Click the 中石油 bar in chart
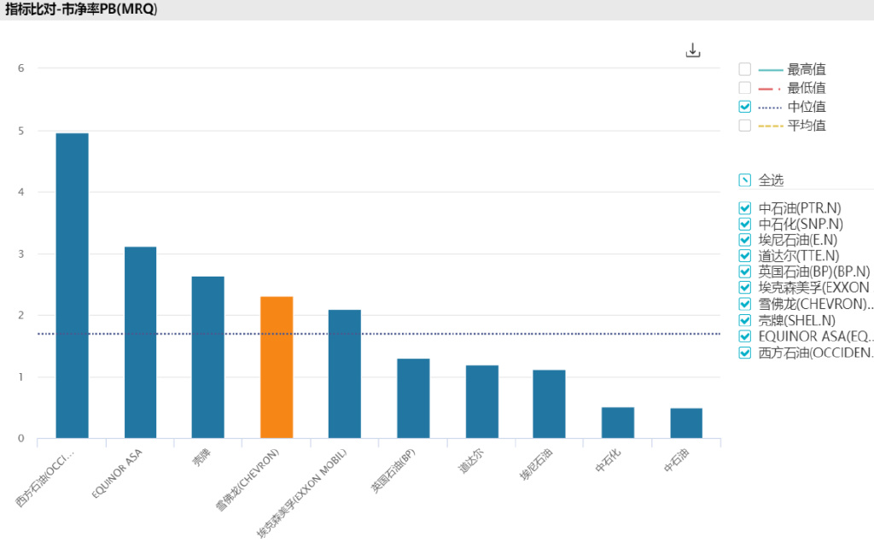Viewport: 874px width, 543px height. 686,423
